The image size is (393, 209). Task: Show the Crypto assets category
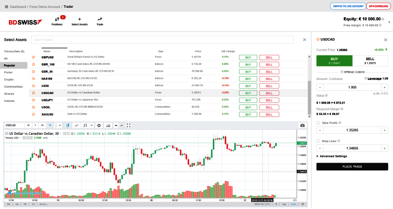point(9,79)
